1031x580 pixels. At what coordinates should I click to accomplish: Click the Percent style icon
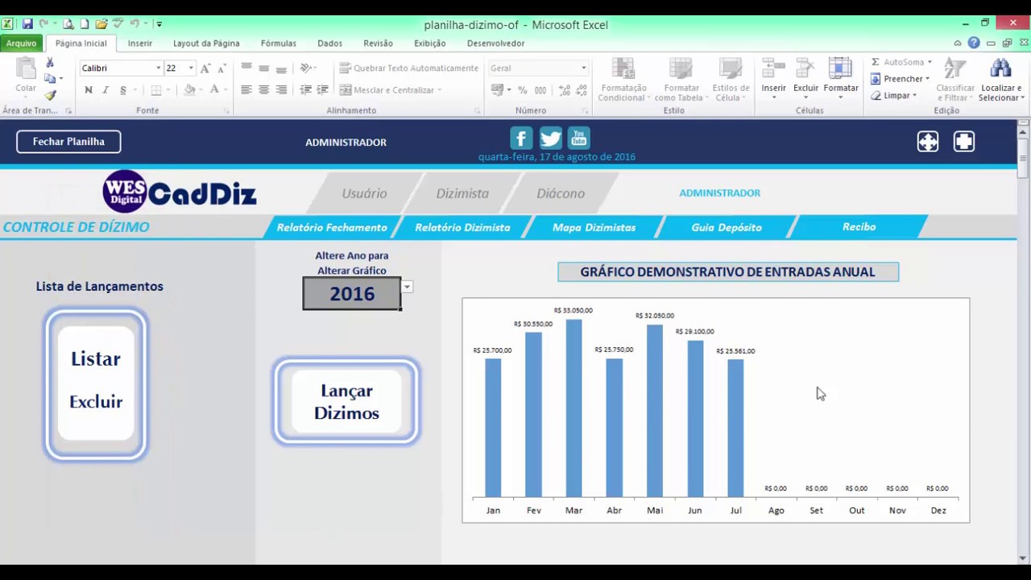[523, 90]
